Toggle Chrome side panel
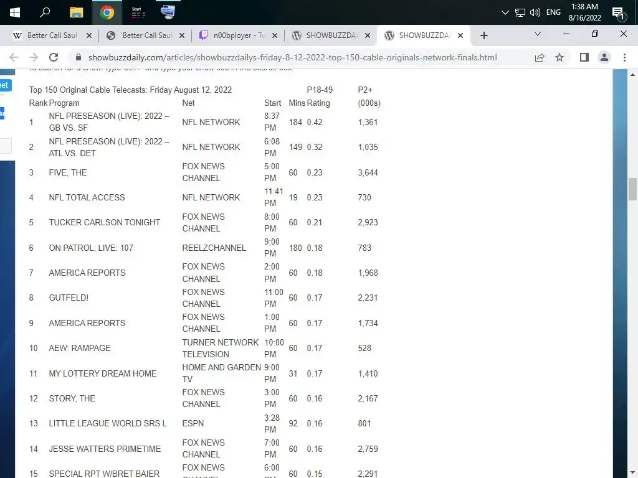Image resolution: width=638 pixels, height=478 pixels. (x=584, y=57)
